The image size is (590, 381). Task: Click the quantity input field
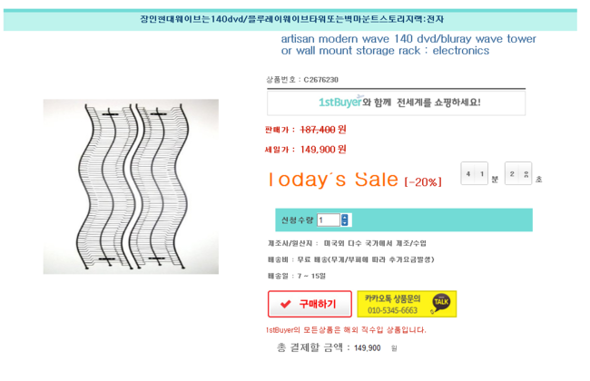coord(328,220)
